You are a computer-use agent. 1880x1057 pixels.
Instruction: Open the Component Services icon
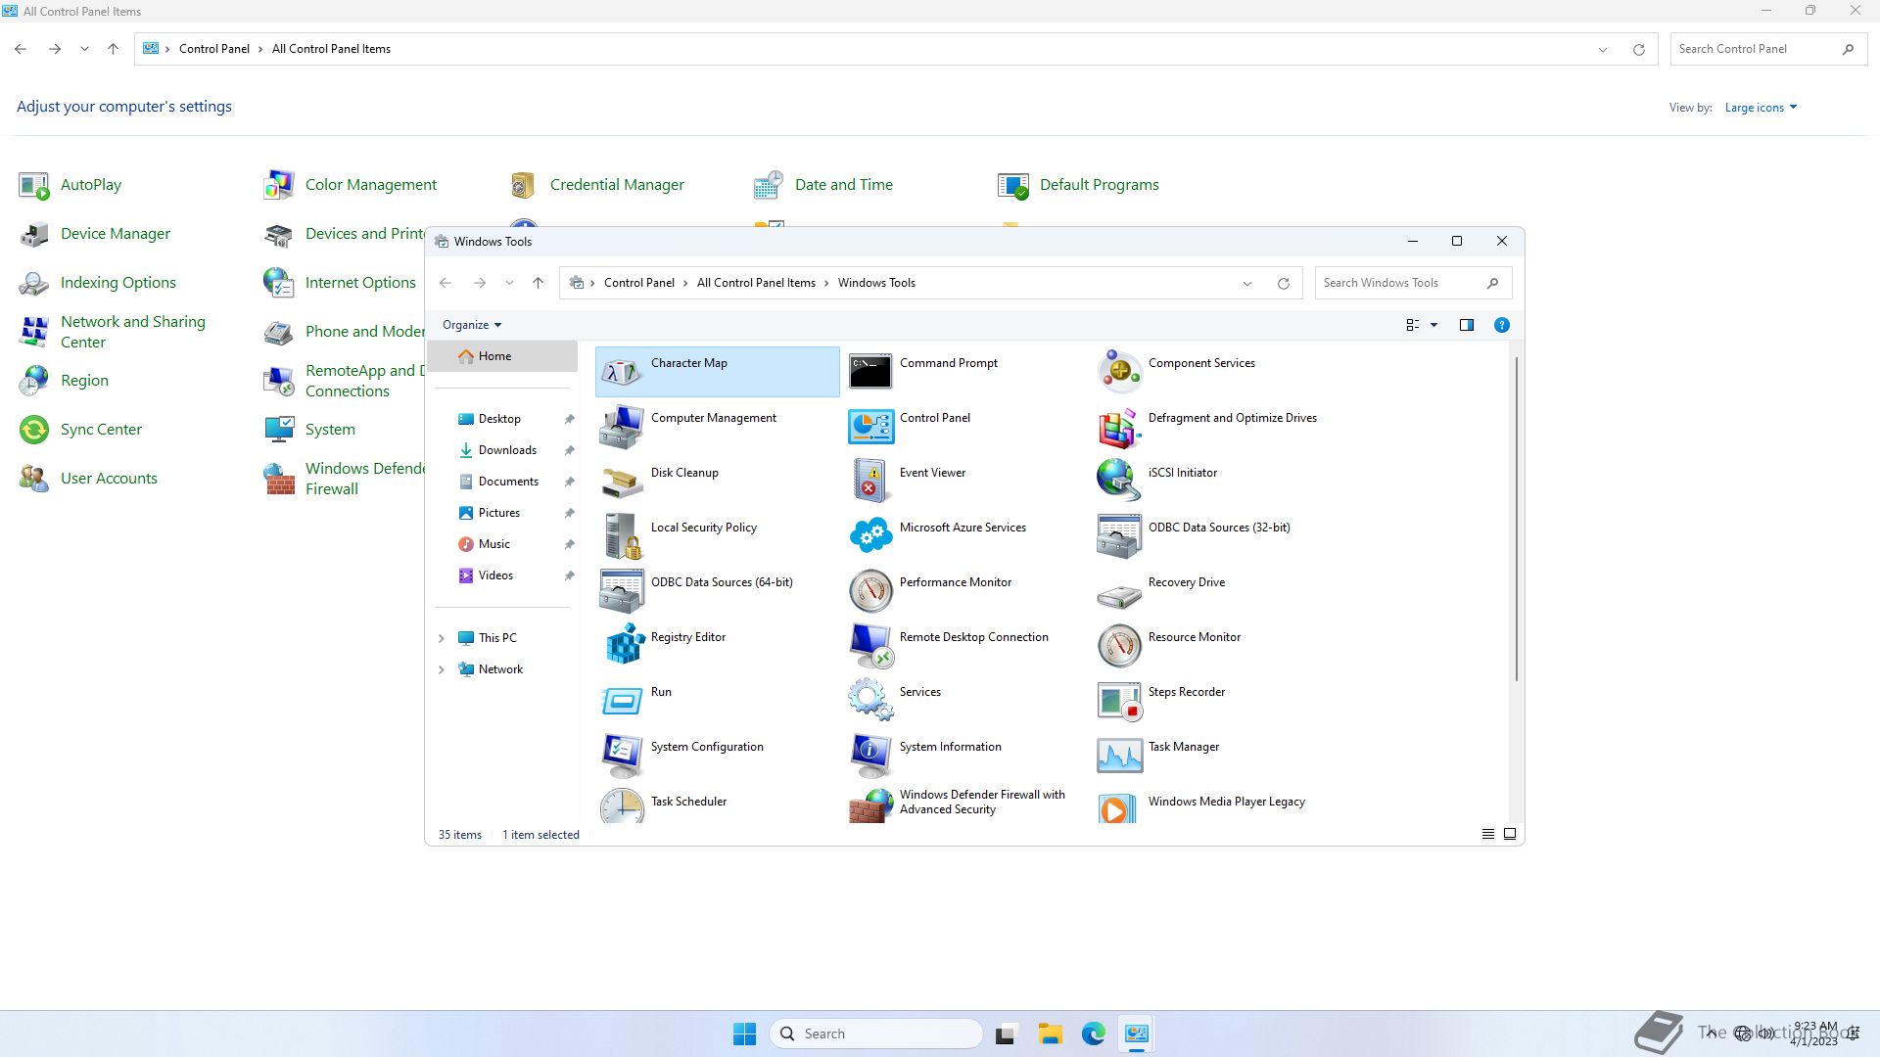coord(1119,372)
